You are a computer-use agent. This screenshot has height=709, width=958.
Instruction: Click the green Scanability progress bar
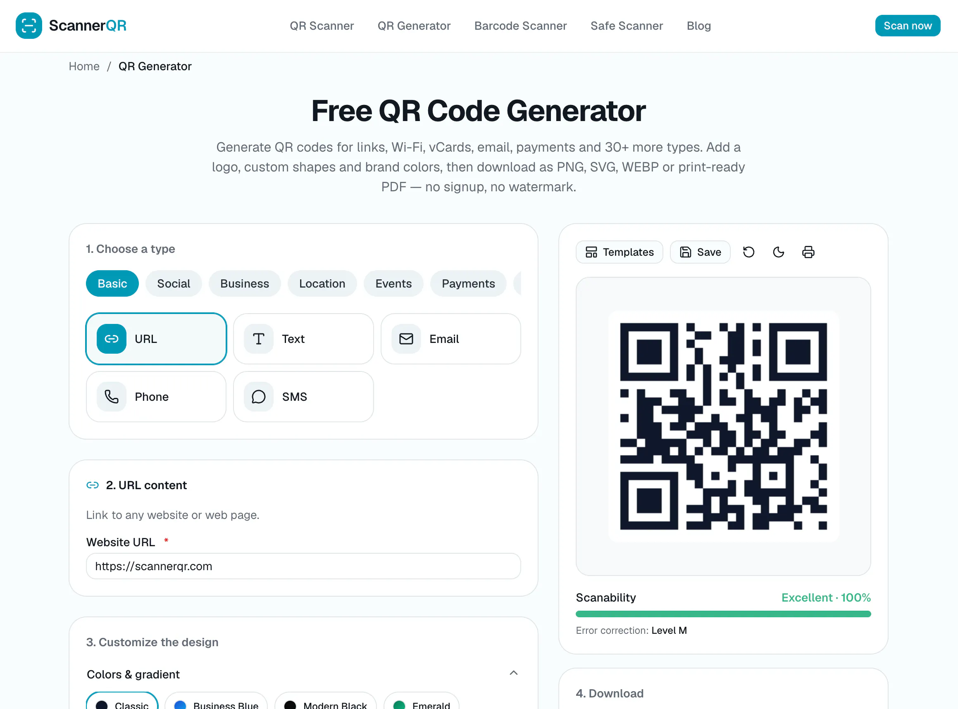(x=723, y=614)
